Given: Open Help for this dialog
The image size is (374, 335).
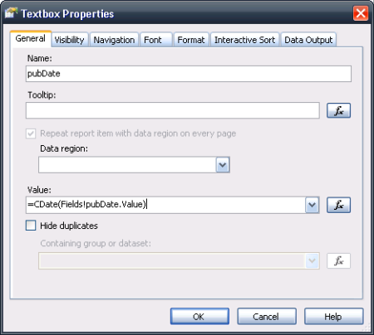Looking at the screenshot, I should pos(334,316).
